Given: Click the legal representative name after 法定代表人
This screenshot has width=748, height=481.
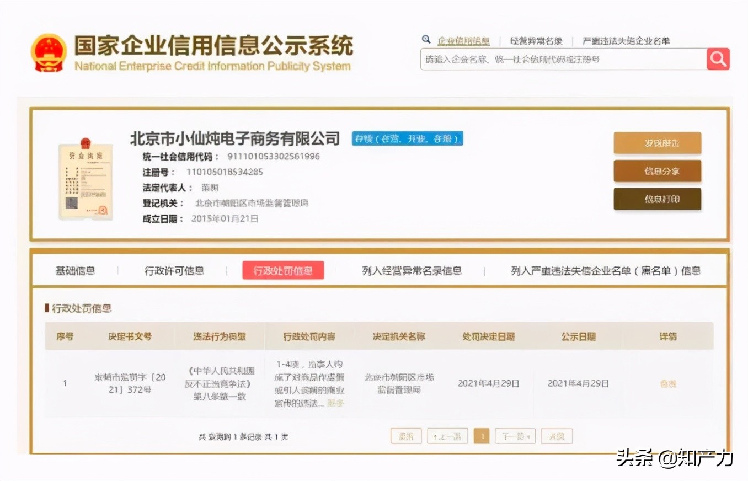Looking at the screenshot, I should point(210,188).
